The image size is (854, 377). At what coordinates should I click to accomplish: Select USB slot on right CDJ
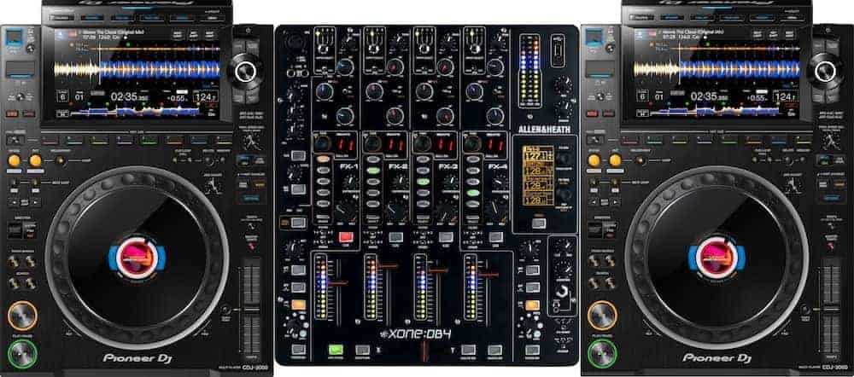pyautogui.click(x=592, y=38)
